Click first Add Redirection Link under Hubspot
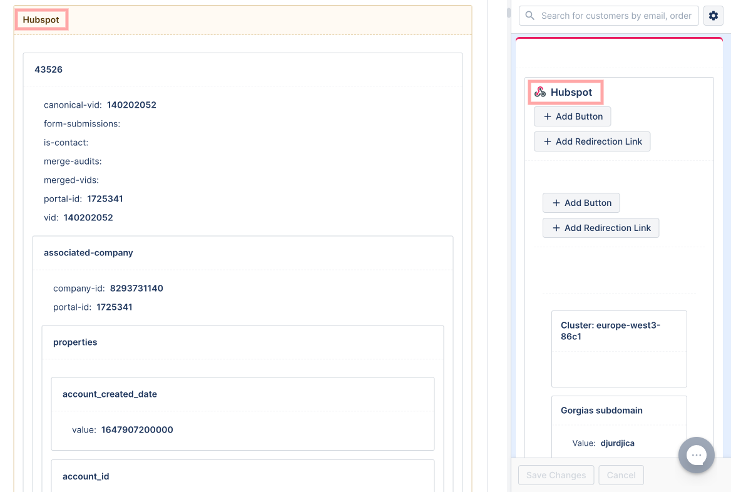This screenshot has width=731, height=492. (591, 141)
